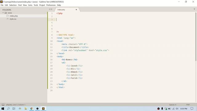Click the network tray icon
The width and height of the screenshot is (197, 111).
click(x=173, y=109)
